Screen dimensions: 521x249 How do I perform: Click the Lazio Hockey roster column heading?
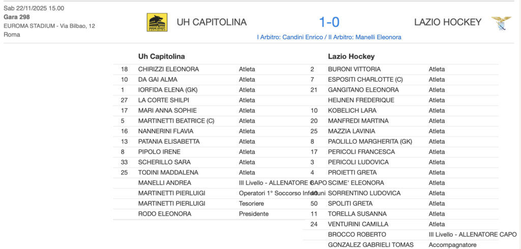351,56
